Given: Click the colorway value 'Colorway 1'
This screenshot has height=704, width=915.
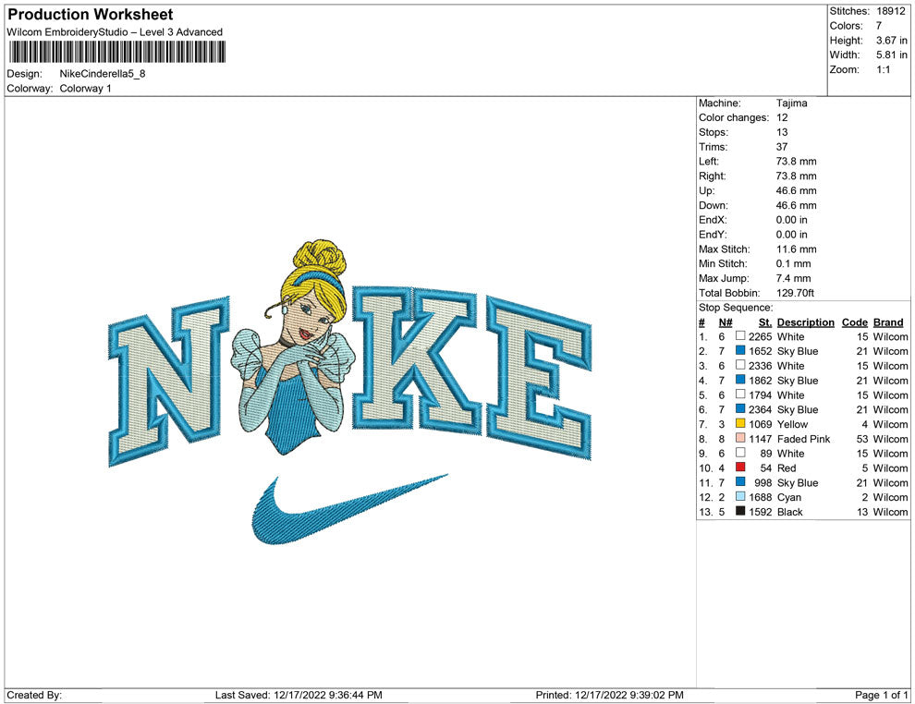Looking at the screenshot, I should coord(86,88).
